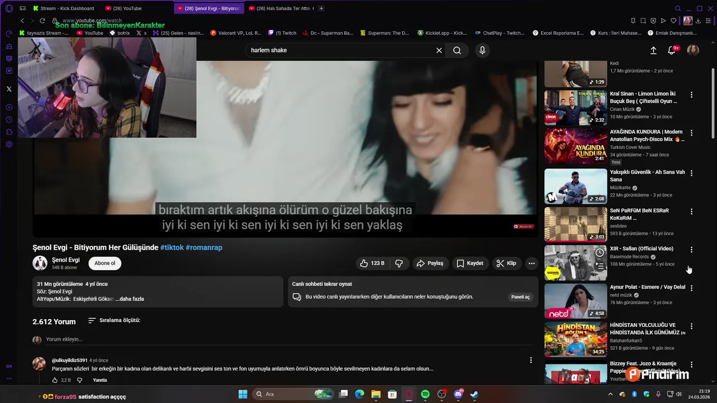Open options for SeN PaRFüM BeN ESRaR video
This screenshot has width=717, height=403.
(x=691, y=212)
